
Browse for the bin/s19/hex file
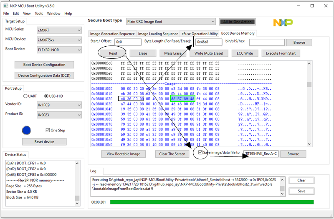(x=299, y=43)
